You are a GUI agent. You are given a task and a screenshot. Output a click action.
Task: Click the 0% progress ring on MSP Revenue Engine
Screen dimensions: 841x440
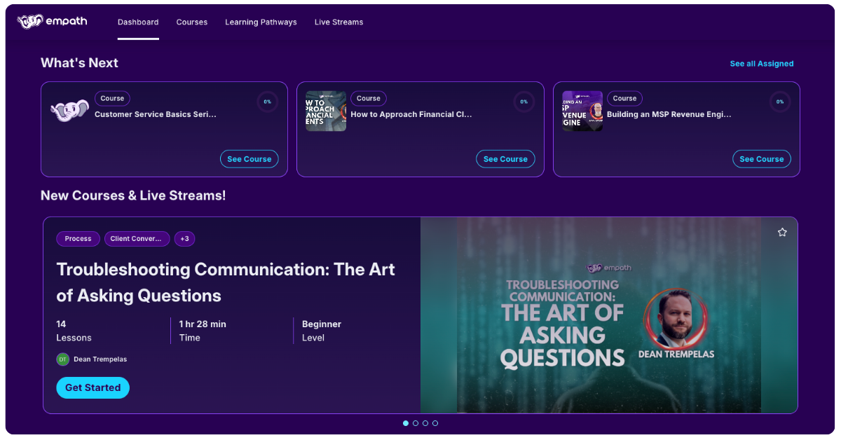click(x=780, y=102)
